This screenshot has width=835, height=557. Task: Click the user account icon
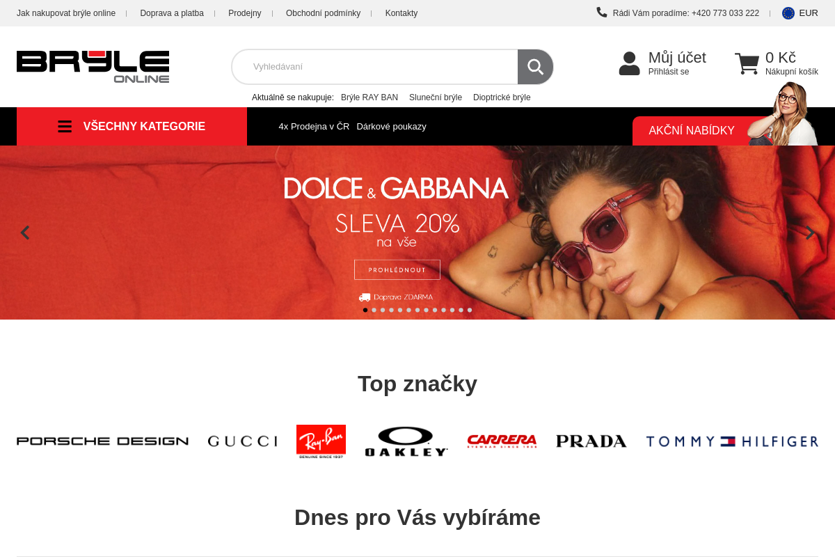[x=629, y=63]
